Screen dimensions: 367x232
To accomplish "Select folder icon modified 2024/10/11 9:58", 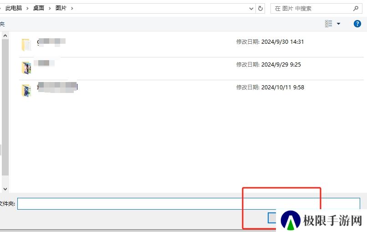I will click(26, 91).
